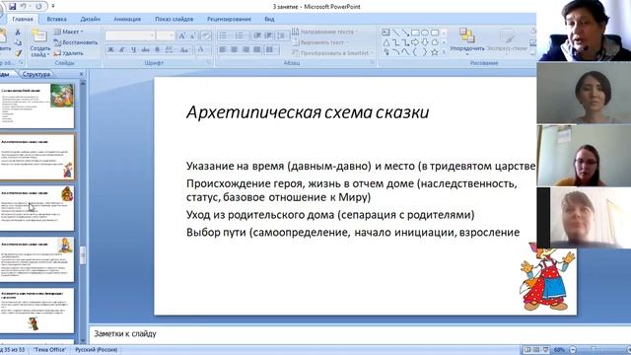This screenshot has height=355, width=631.
Task: Switch to Структура outline tab
Action: coord(36,74)
